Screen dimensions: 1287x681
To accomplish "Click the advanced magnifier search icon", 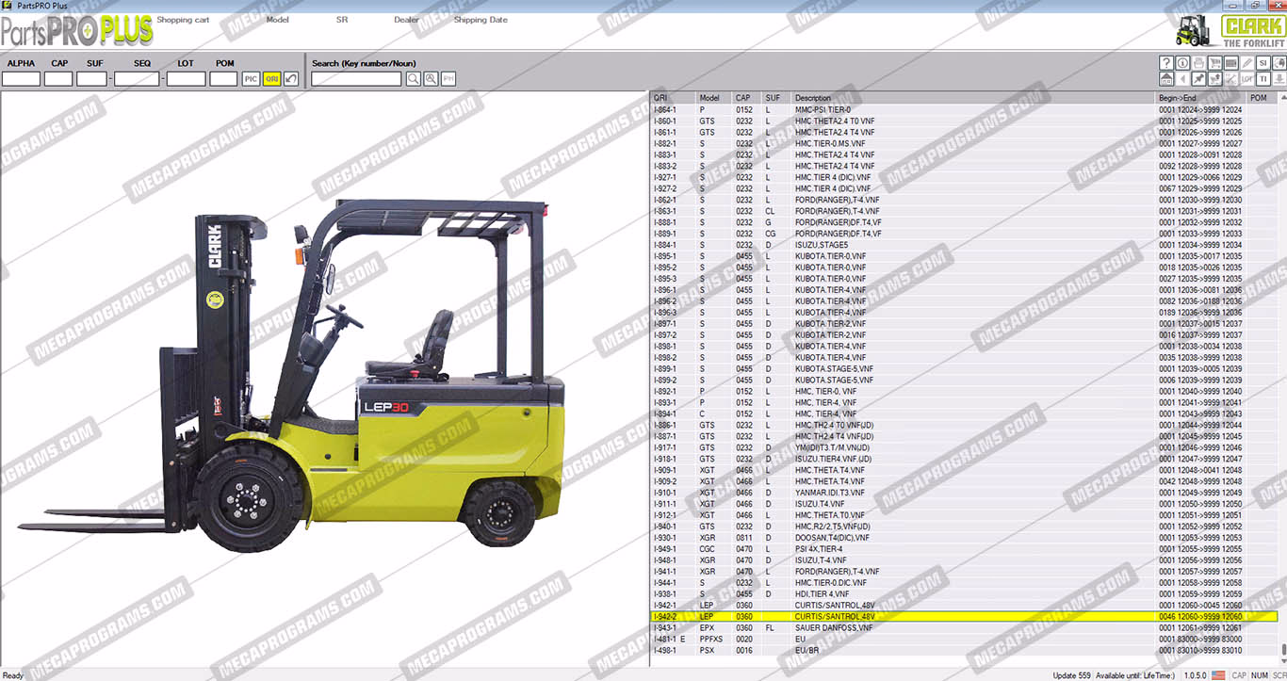I will [x=431, y=79].
